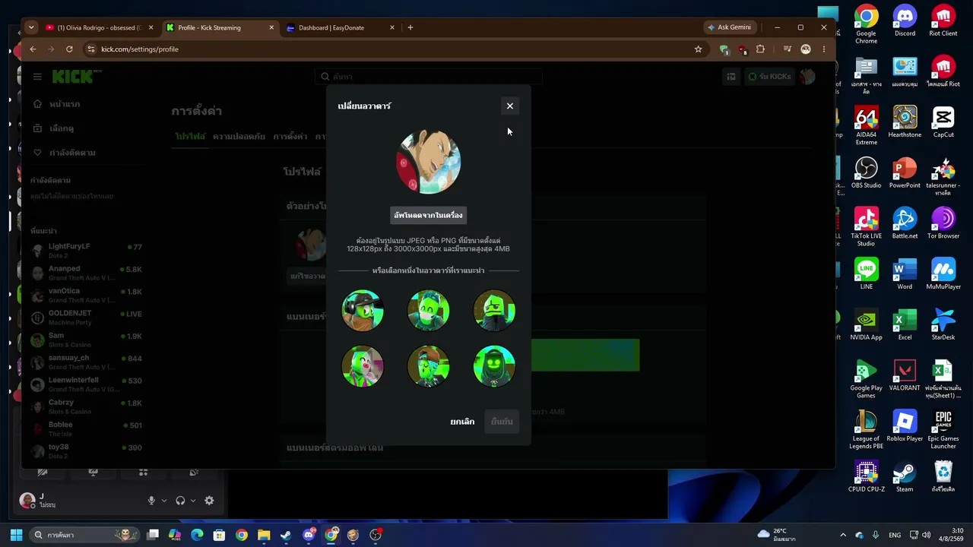Click Discord user J avatar
The width and height of the screenshot is (973, 547).
tap(27, 500)
